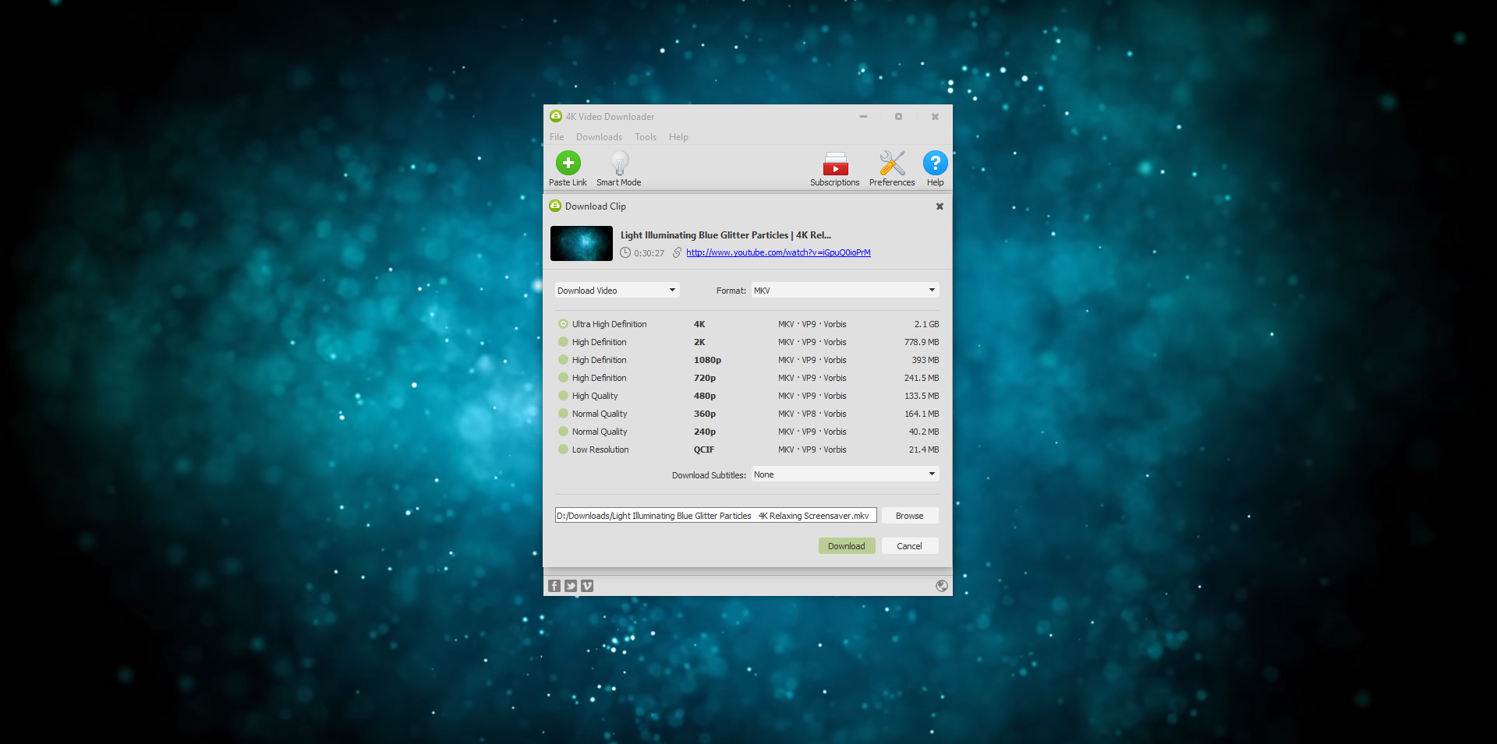Minimize the 4K Video Downloader window
This screenshot has width=1497, height=744.
(x=863, y=117)
